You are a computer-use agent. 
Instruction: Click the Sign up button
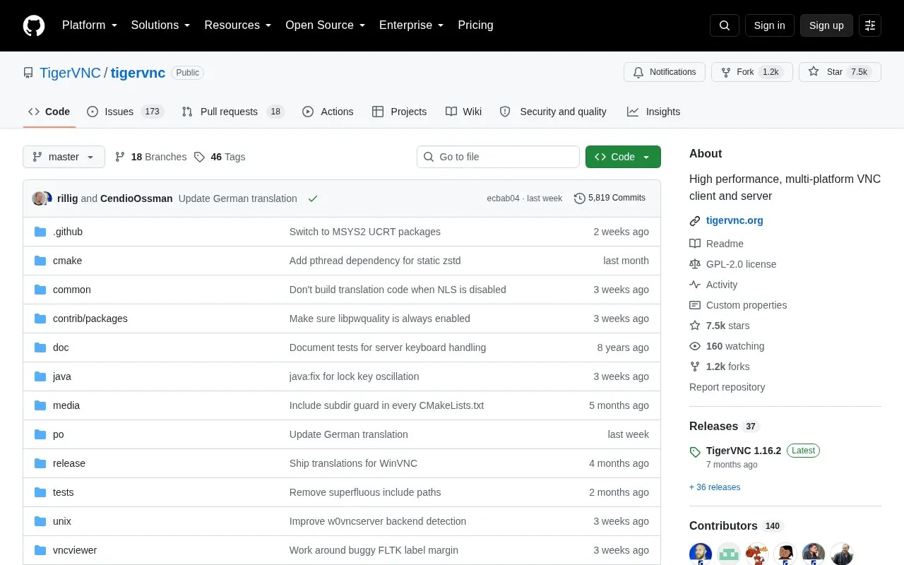826,25
